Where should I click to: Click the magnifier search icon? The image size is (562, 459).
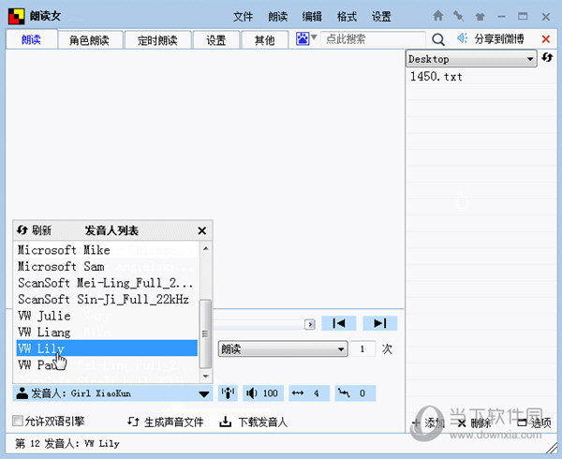[438, 39]
